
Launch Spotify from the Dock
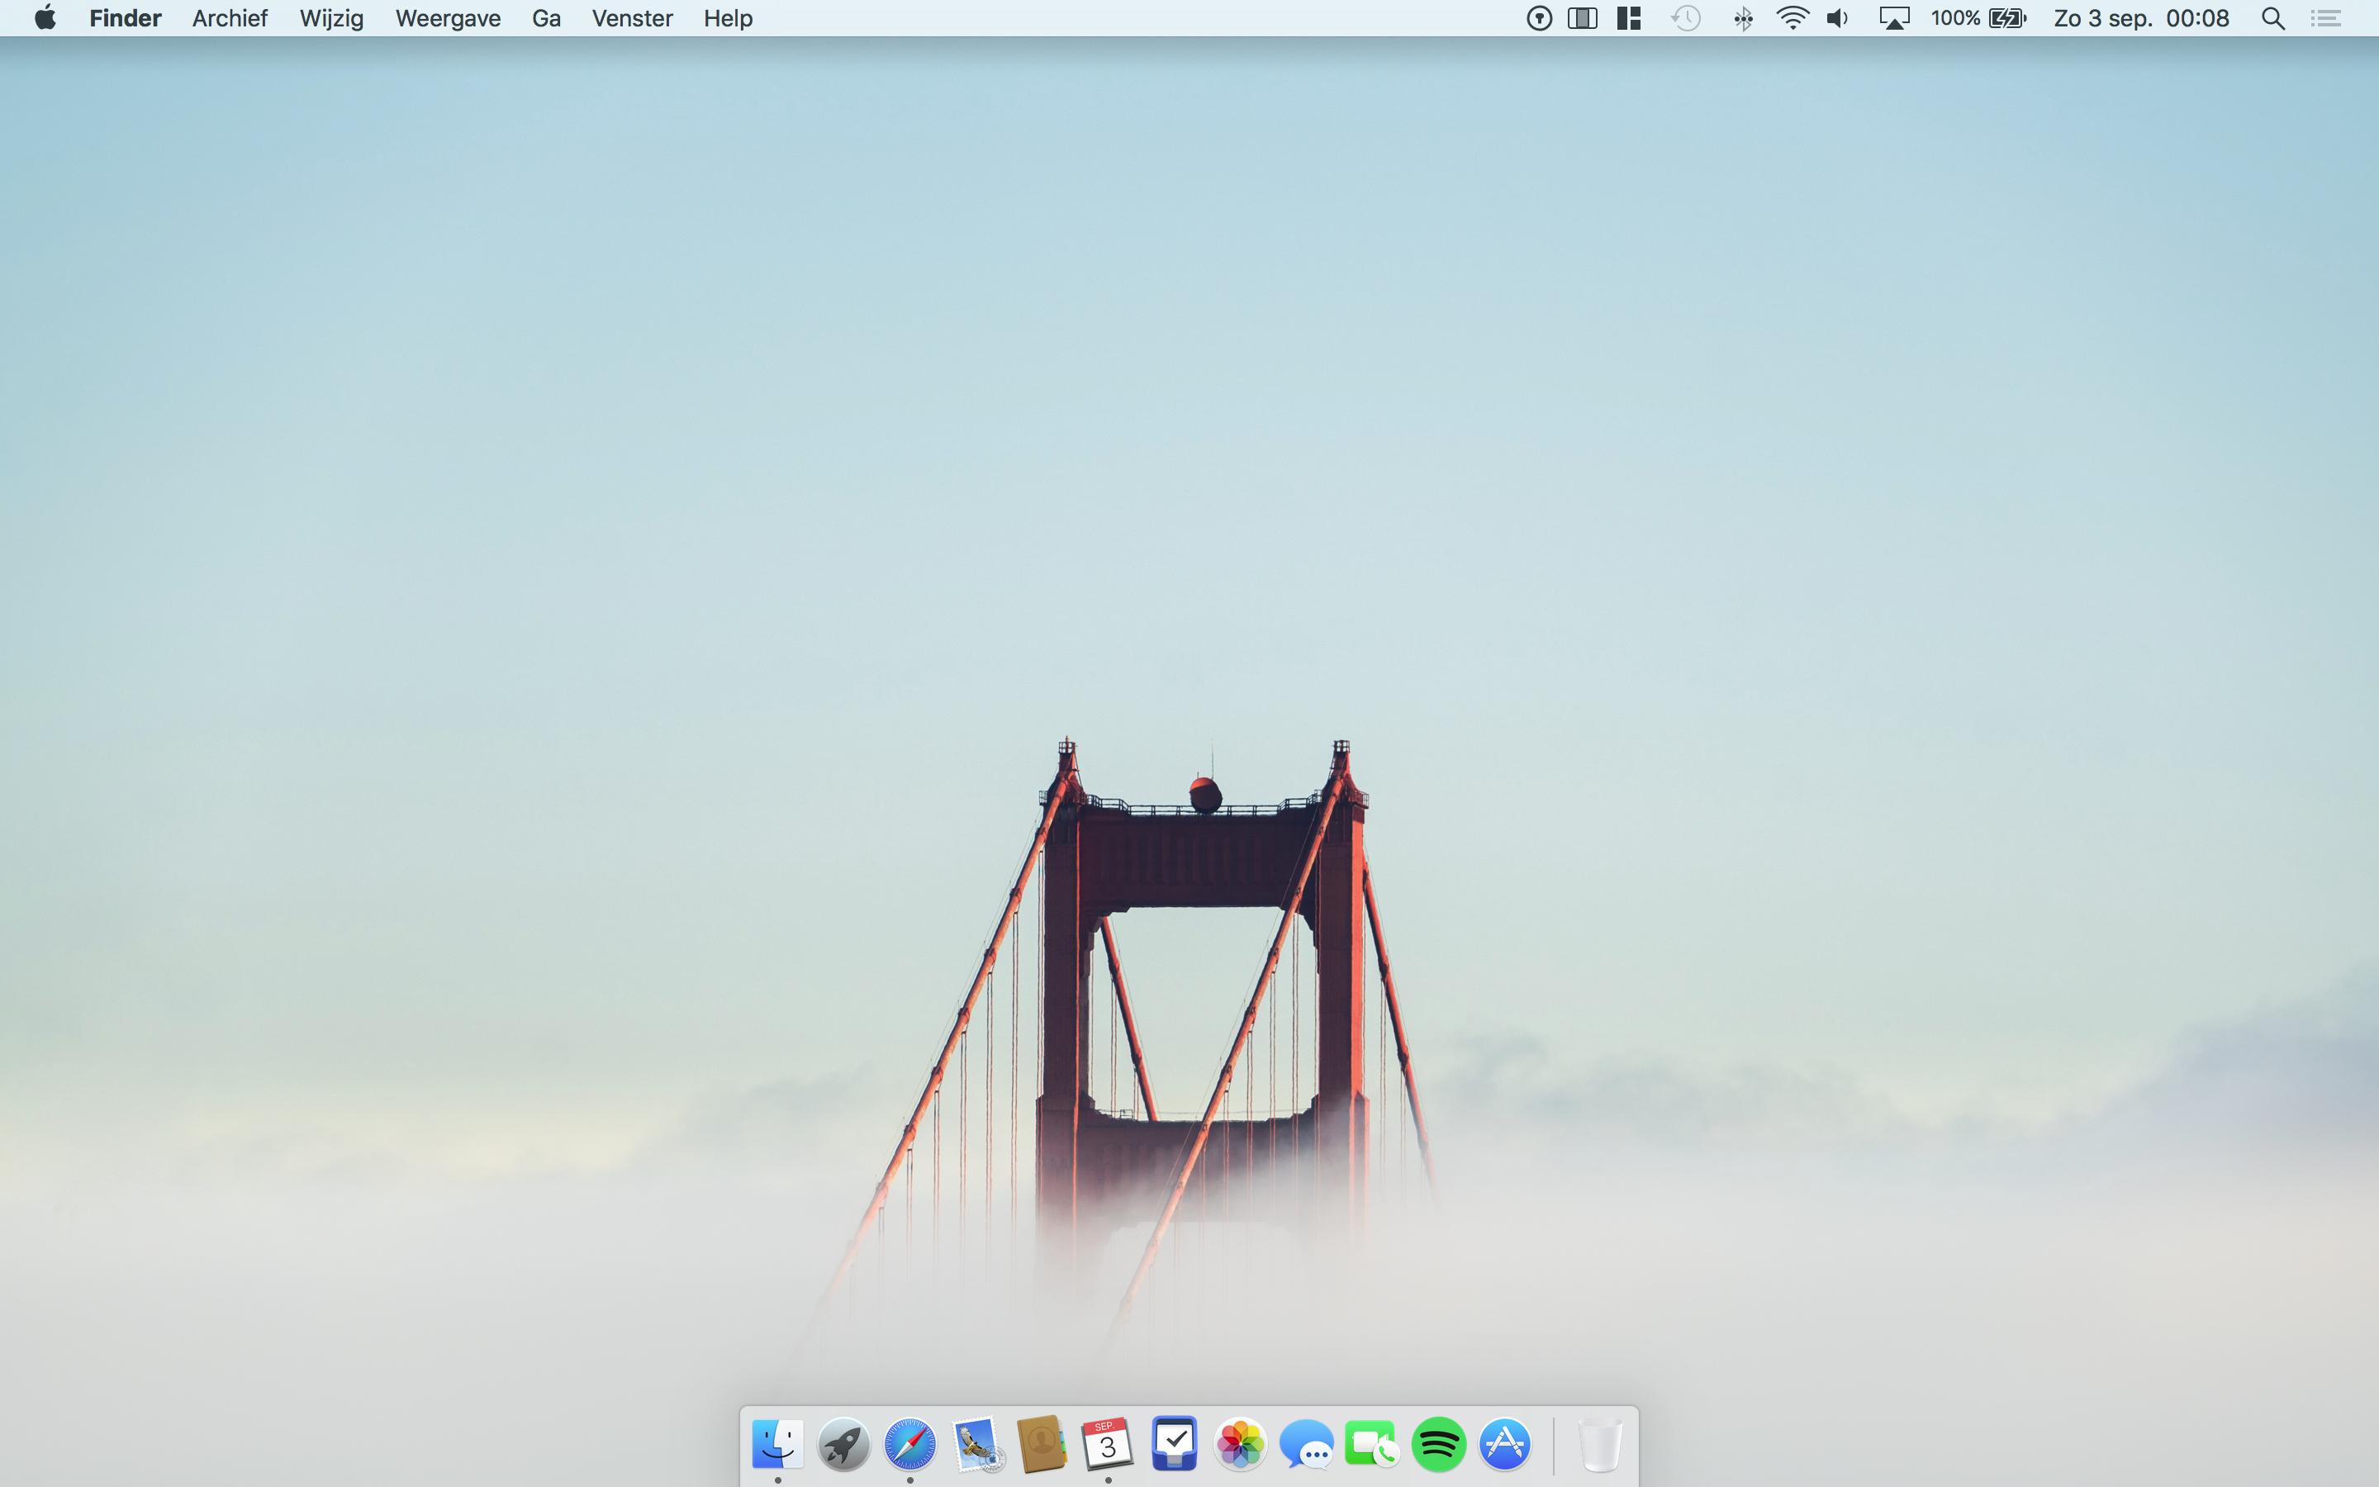[1438, 1444]
